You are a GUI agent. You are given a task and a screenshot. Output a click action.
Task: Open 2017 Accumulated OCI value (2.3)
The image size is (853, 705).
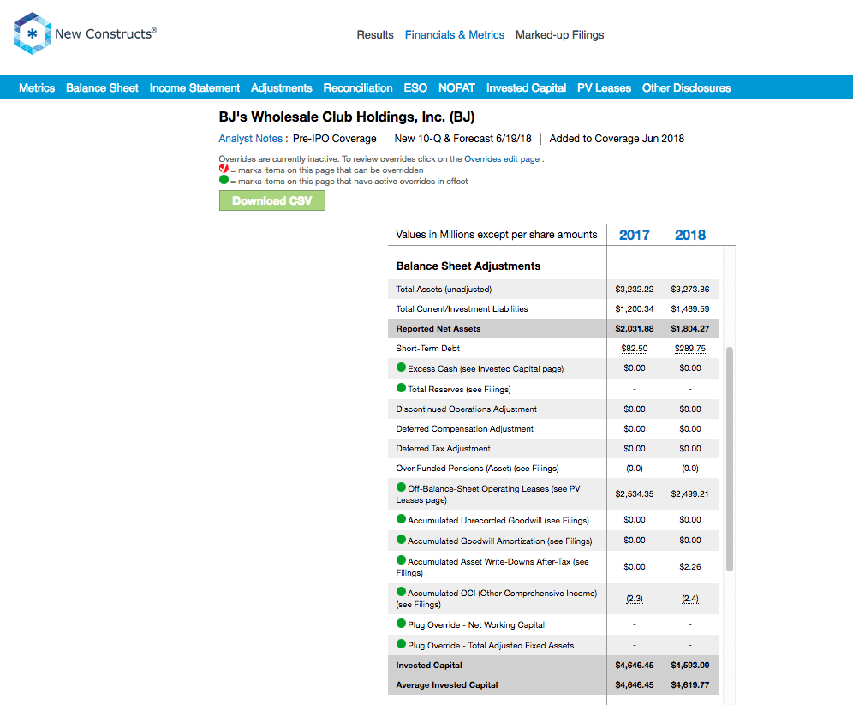pos(635,599)
